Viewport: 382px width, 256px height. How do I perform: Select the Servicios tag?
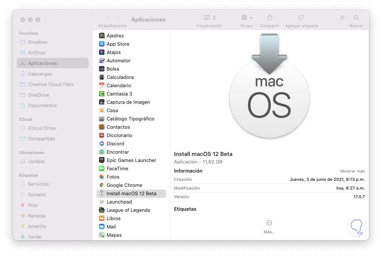coord(52,184)
